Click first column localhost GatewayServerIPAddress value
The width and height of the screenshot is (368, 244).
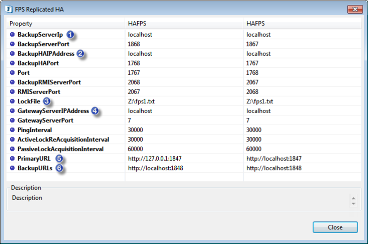pyautogui.click(x=140, y=111)
